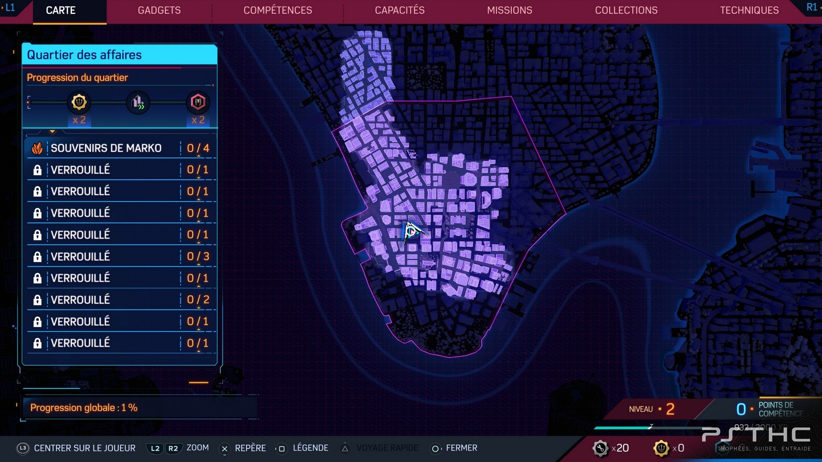
Task: Click the cross button icon for REPÈRE
Action: pyautogui.click(x=224, y=448)
